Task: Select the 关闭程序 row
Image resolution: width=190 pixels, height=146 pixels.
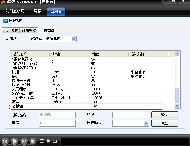Action: tap(93, 89)
